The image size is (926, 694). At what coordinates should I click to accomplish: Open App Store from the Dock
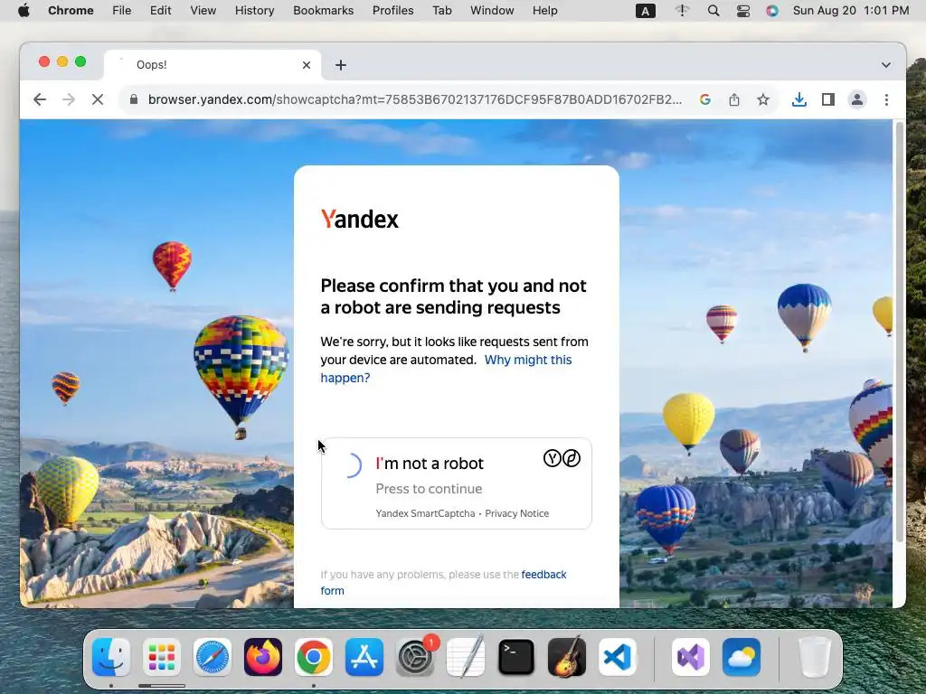pyautogui.click(x=364, y=657)
